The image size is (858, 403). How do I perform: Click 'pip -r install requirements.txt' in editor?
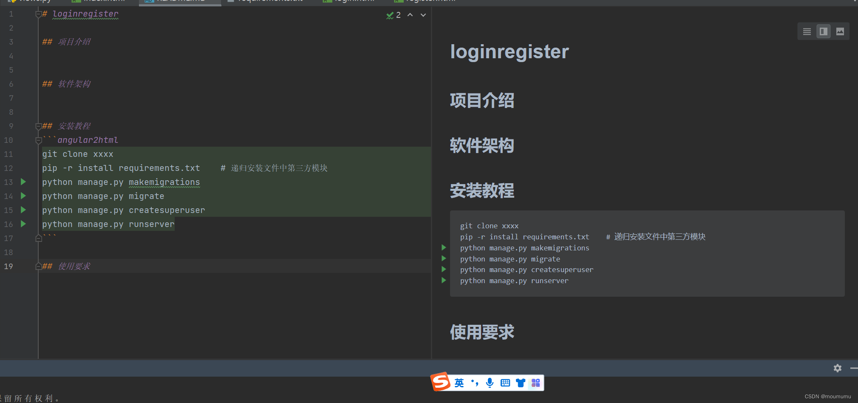click(121, 168)
